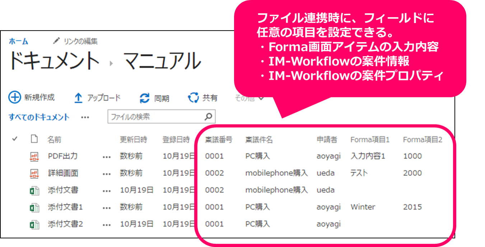Screen dimensions: 485x247
Task: Click the 新規作成 button label
Action: (39, 97)
